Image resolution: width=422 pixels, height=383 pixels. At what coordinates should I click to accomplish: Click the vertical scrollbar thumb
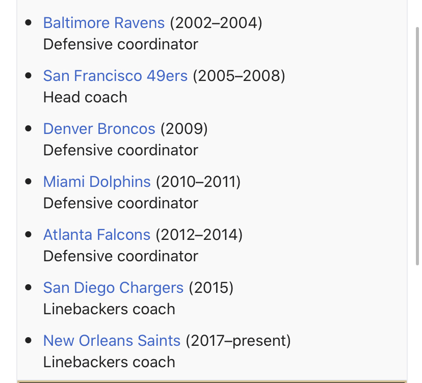(417, 146)
